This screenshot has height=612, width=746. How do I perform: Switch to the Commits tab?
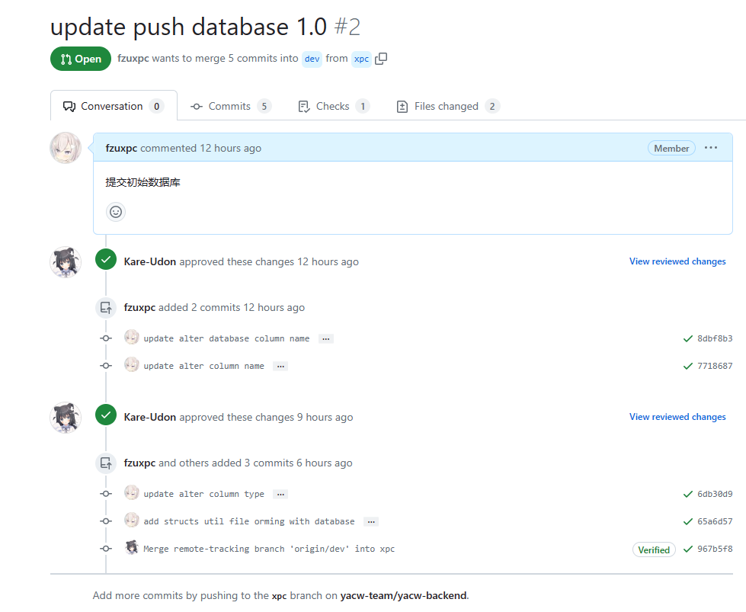tap(230, 106)
